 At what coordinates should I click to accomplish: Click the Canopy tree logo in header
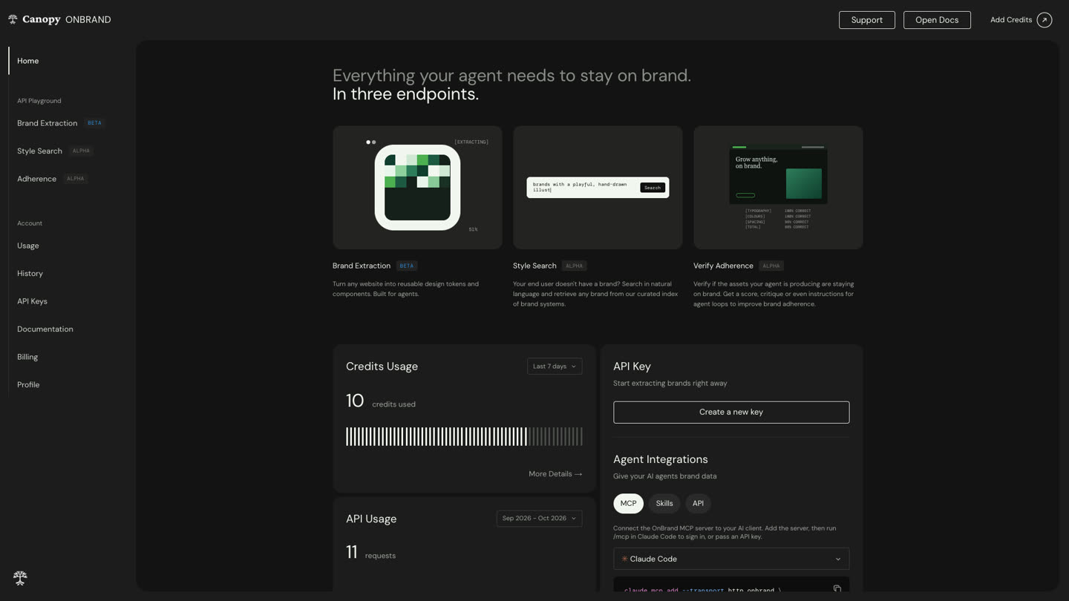coord(13,19)
